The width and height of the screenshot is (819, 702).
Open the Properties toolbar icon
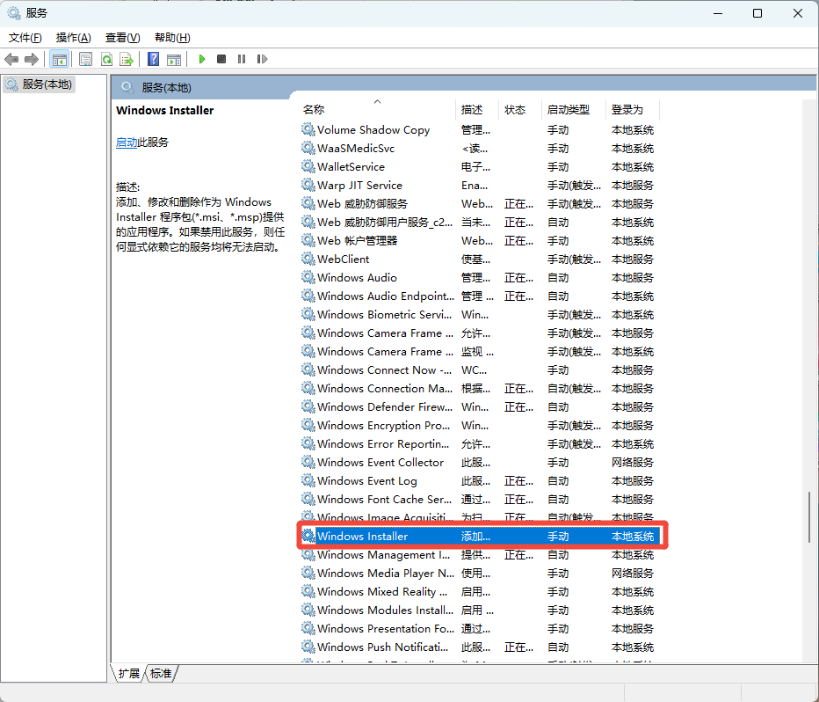(x=85, y=59)
